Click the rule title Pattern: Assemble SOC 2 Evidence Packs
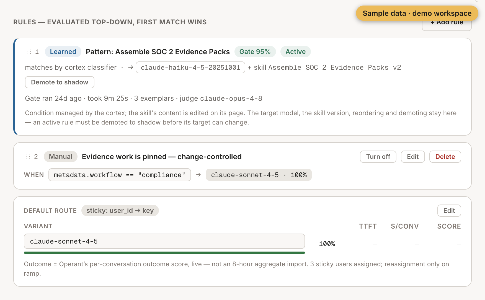Image resolution: width=485 pixels, height=300 pixels. tap(158, 52)
